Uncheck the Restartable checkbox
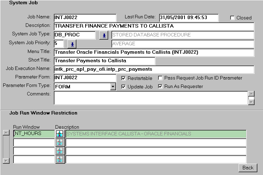The width and height of the screenshot is (263, 175). (124, 78)
